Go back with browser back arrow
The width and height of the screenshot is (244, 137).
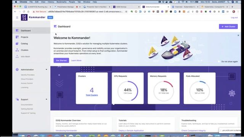click(15, 12)
